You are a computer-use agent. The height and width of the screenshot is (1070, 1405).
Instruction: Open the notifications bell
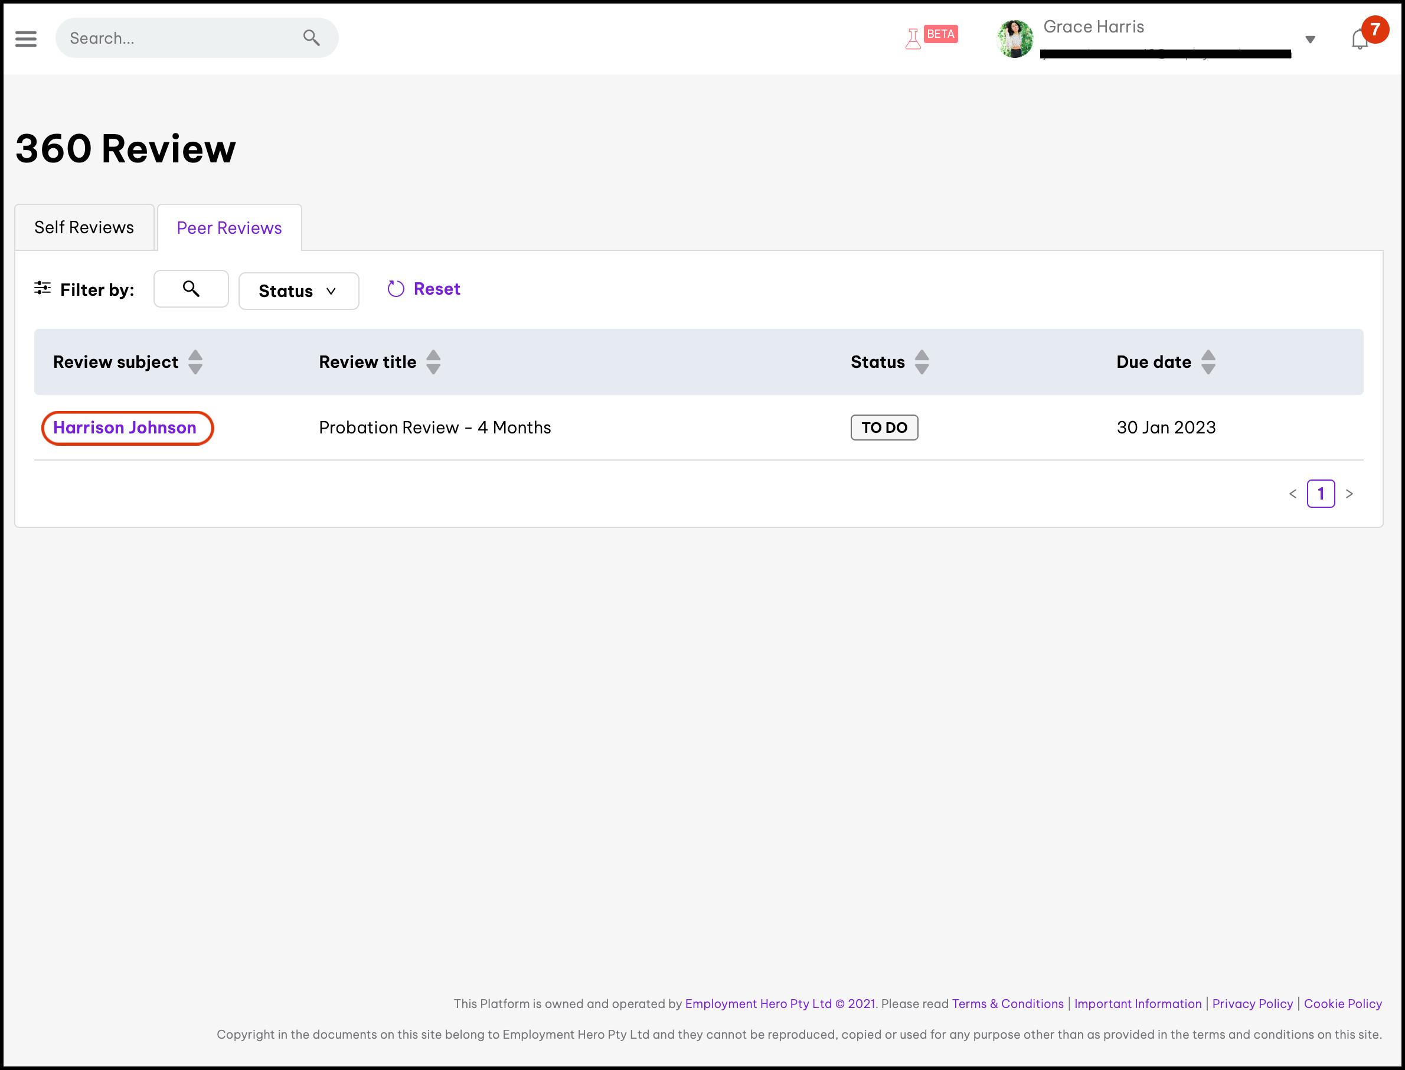(x=1359, y=40)
